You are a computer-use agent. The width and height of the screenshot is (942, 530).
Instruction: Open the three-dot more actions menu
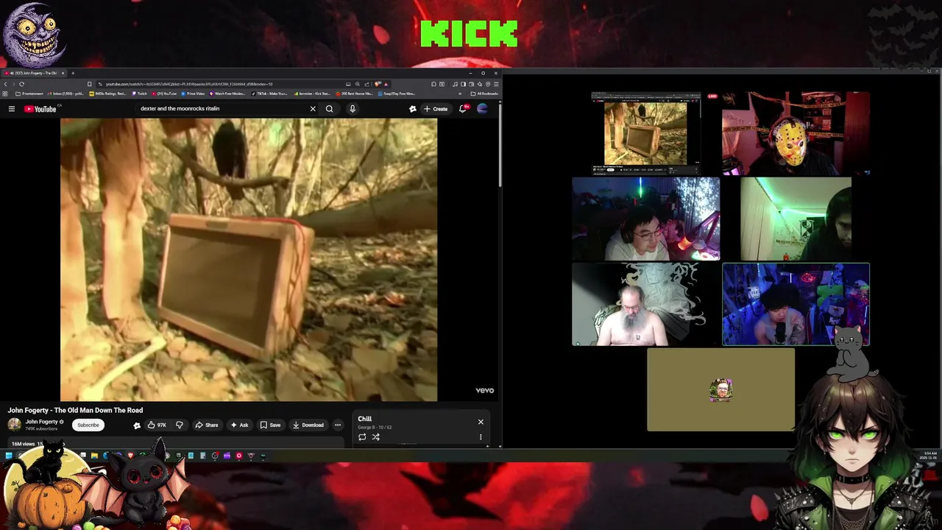(338, 425)
